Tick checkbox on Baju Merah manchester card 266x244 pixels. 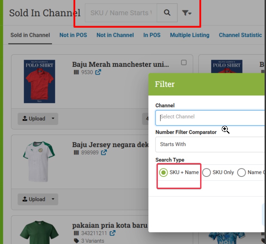pos(184,62)
